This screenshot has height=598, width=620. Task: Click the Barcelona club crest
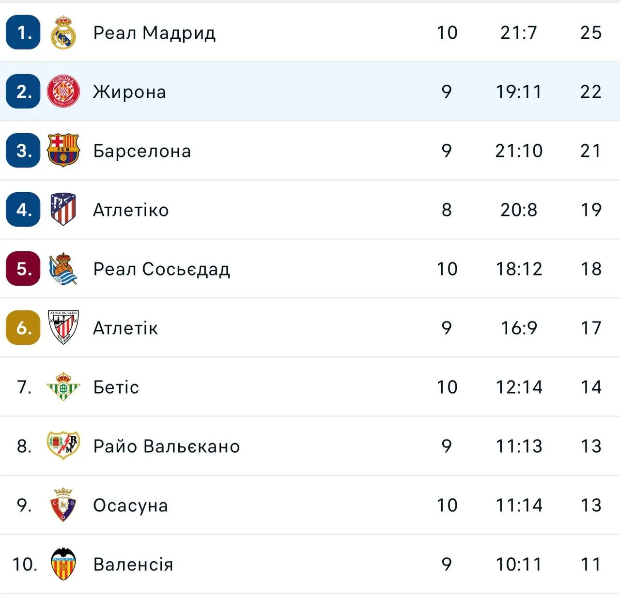(x=63, y=151)
